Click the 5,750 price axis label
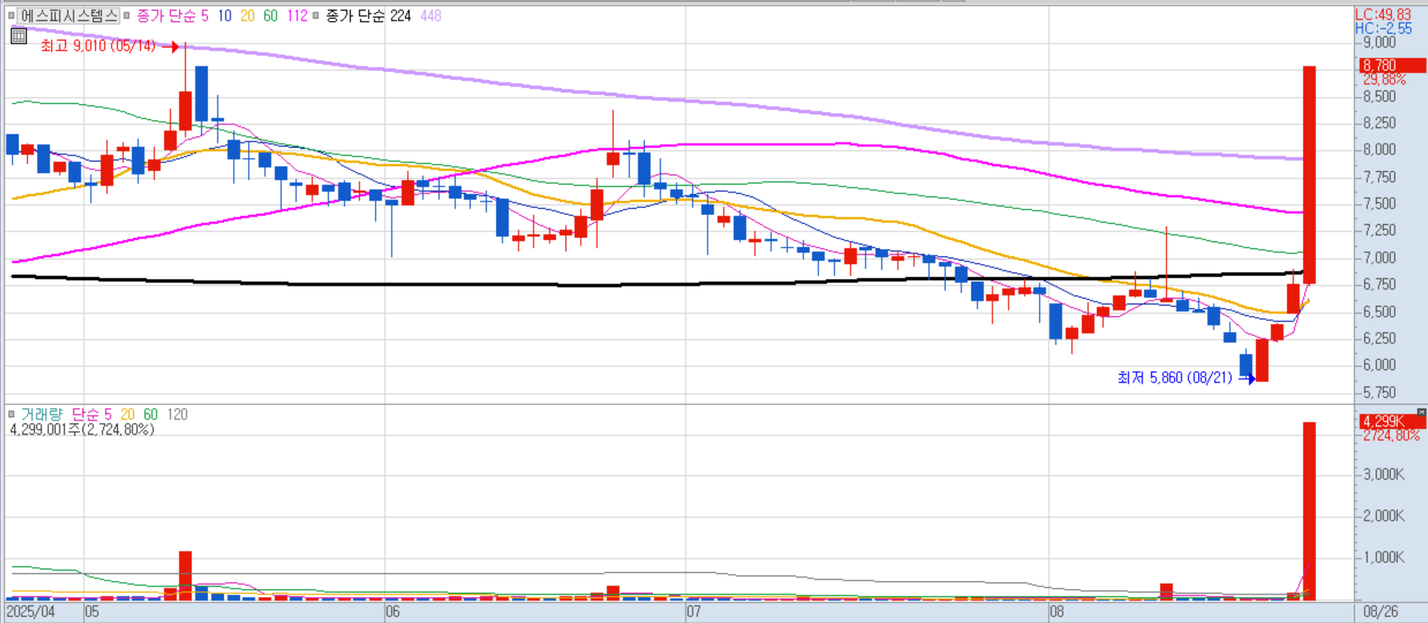The image size is (1428, 623). (x=1380, y=393)
